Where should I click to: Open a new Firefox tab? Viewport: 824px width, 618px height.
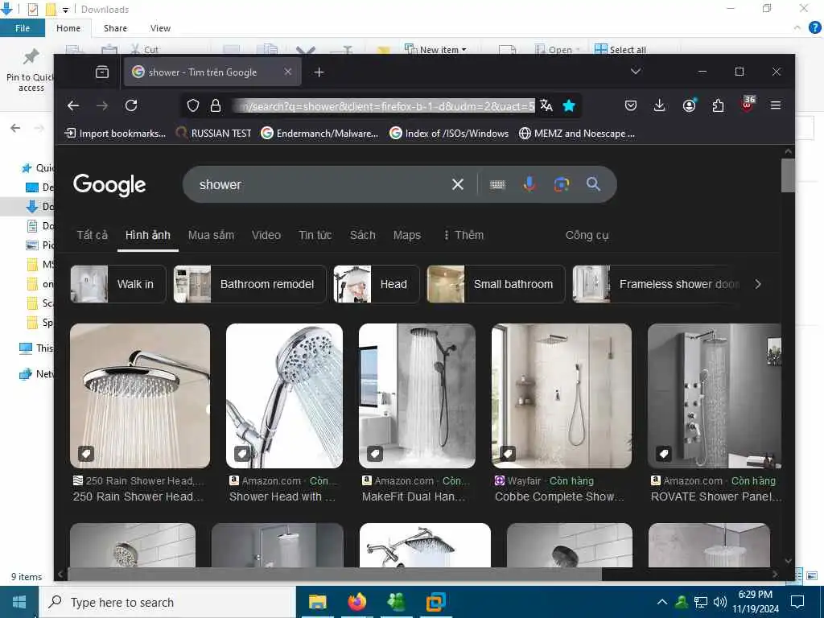tap(319, 72)
